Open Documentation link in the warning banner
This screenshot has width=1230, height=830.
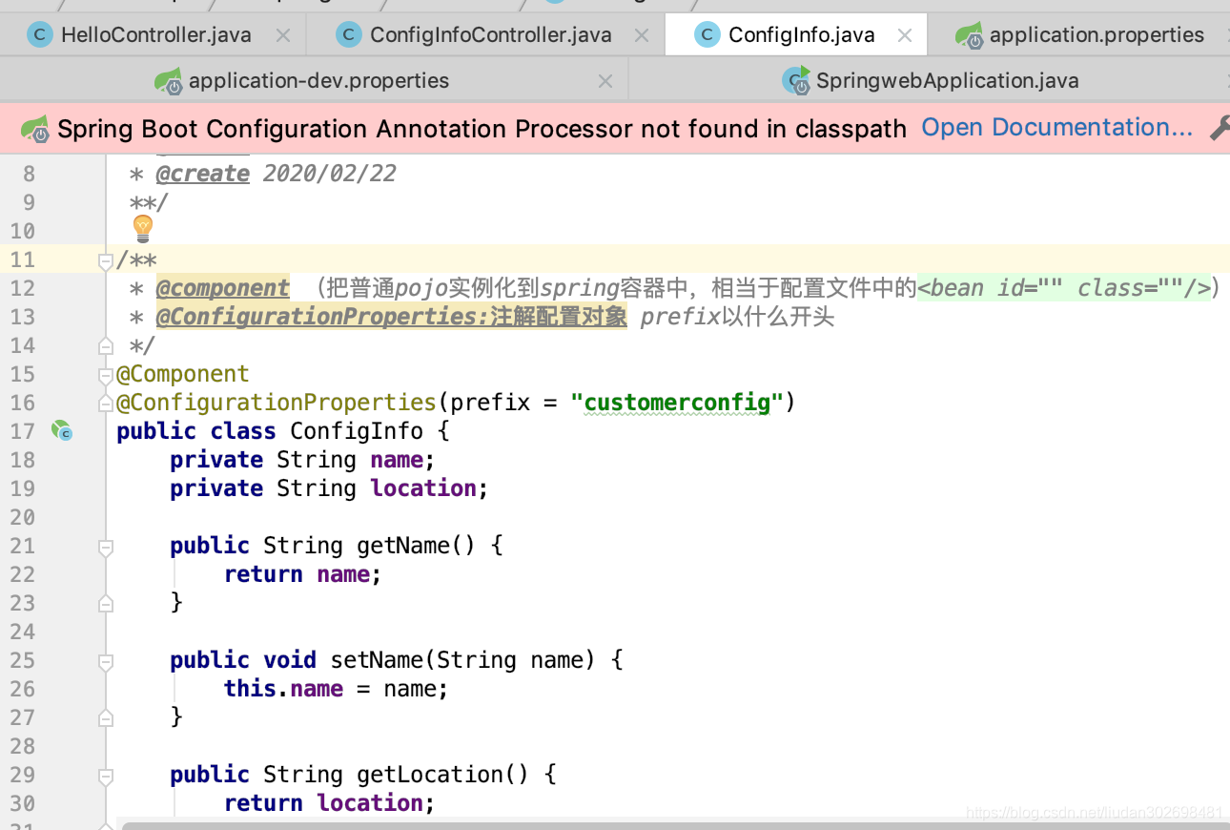[x=1056, y=126]
